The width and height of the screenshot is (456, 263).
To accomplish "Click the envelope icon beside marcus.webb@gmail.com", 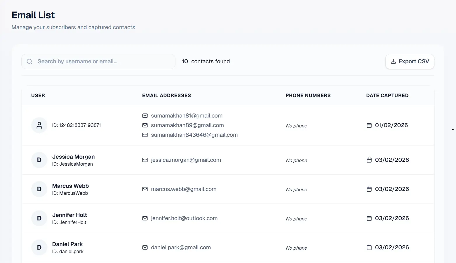I will click(145, 189).
